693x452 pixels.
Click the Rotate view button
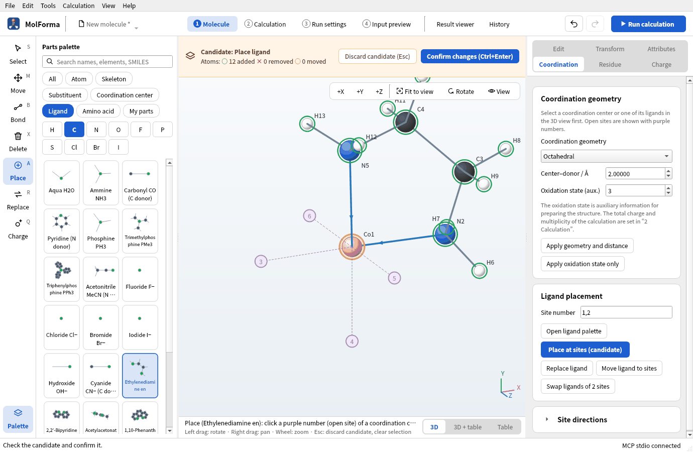(x=461, y=91)
